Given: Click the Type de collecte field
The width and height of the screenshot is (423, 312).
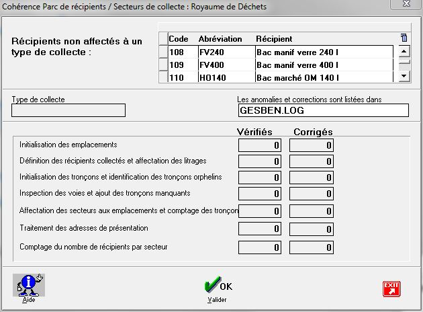Looking at the screenshot, I should (x=68, y=110).
